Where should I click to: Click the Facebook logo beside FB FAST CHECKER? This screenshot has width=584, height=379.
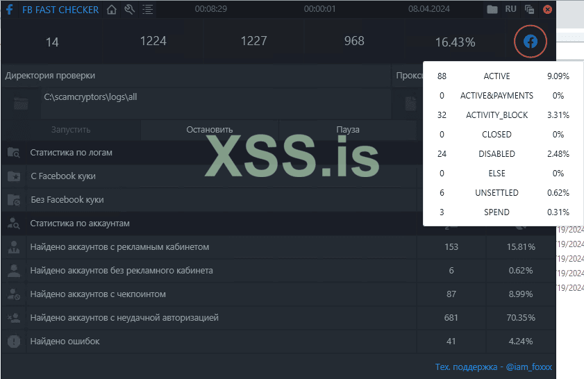10,10
